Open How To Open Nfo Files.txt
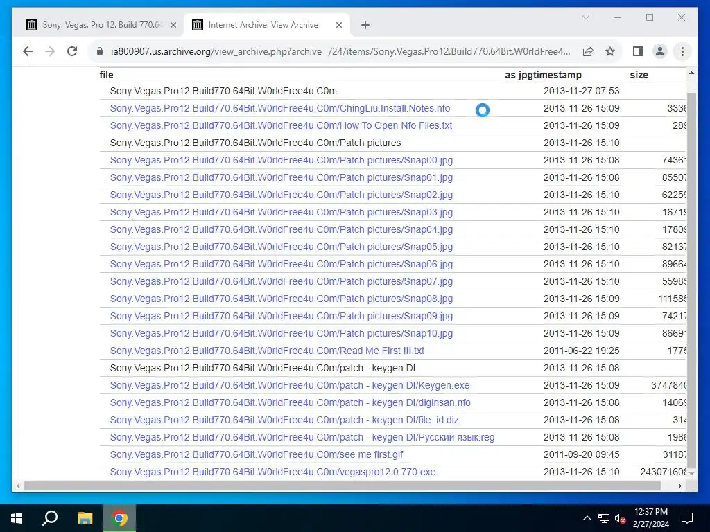 click(x=281, y=126)
